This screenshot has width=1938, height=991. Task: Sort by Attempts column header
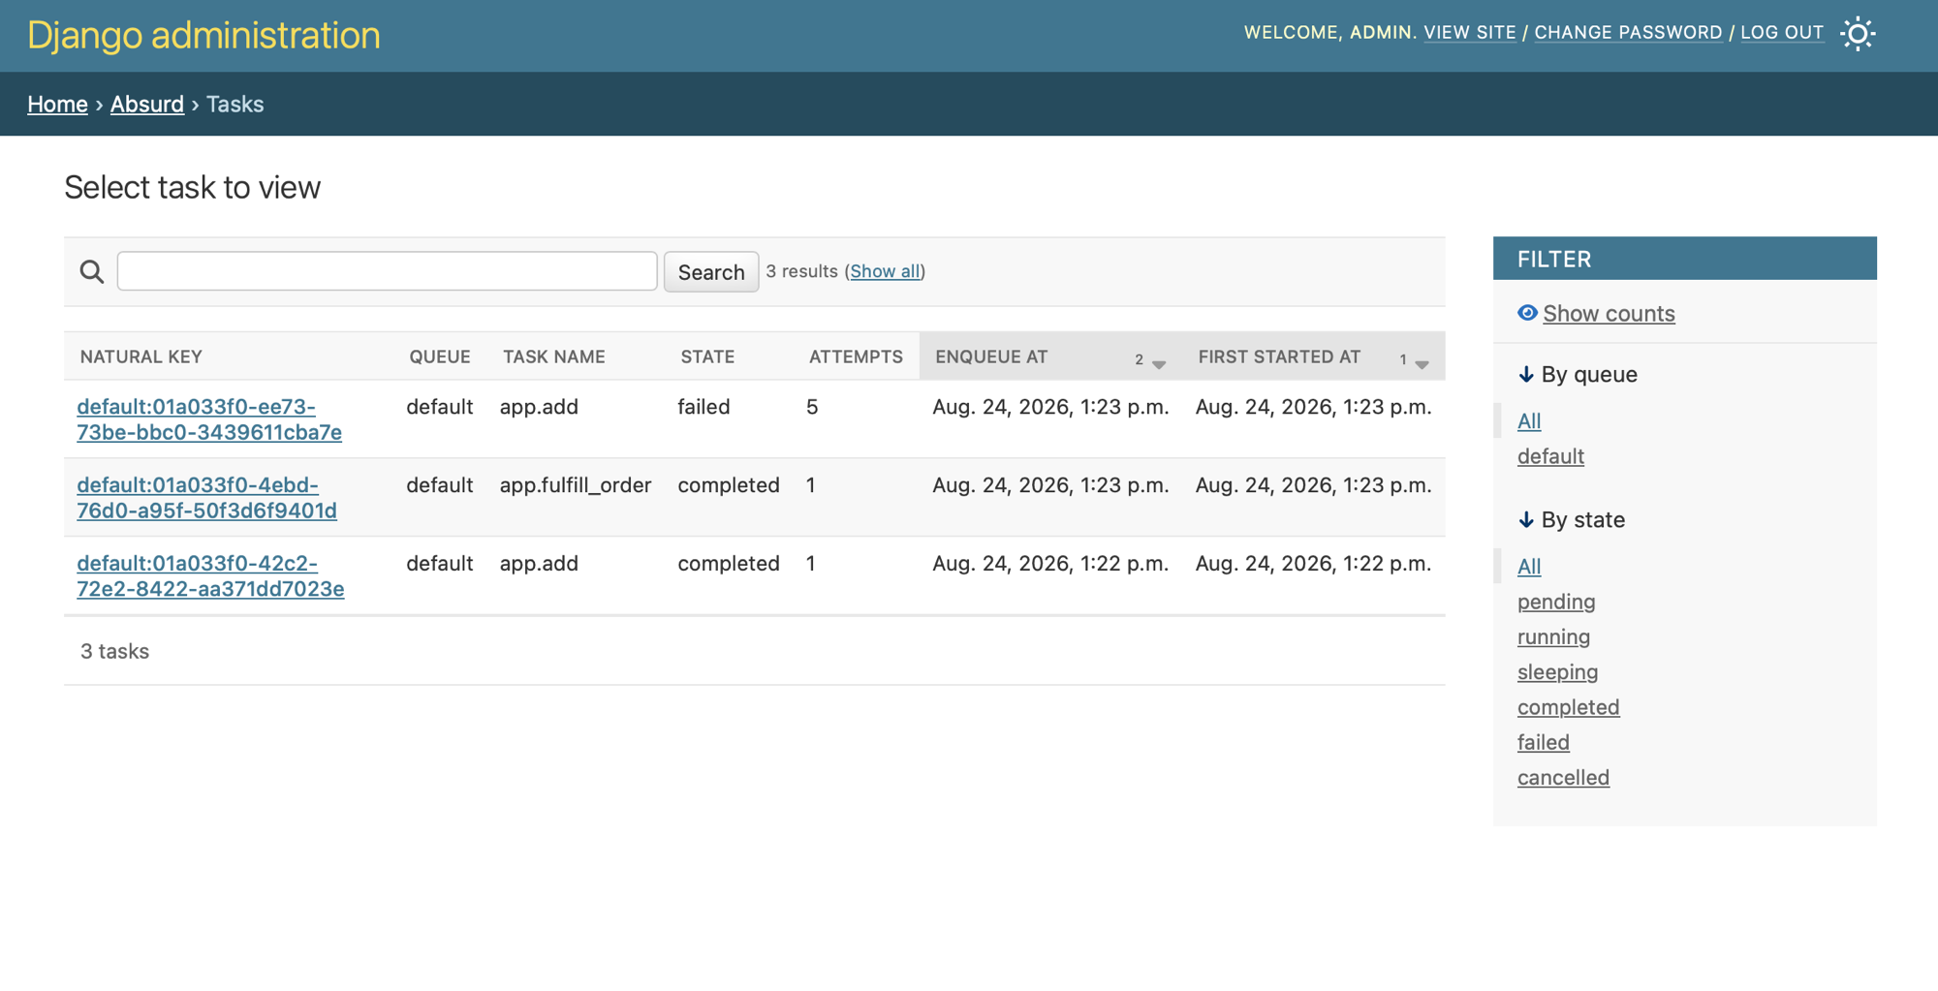pos(856,356)
